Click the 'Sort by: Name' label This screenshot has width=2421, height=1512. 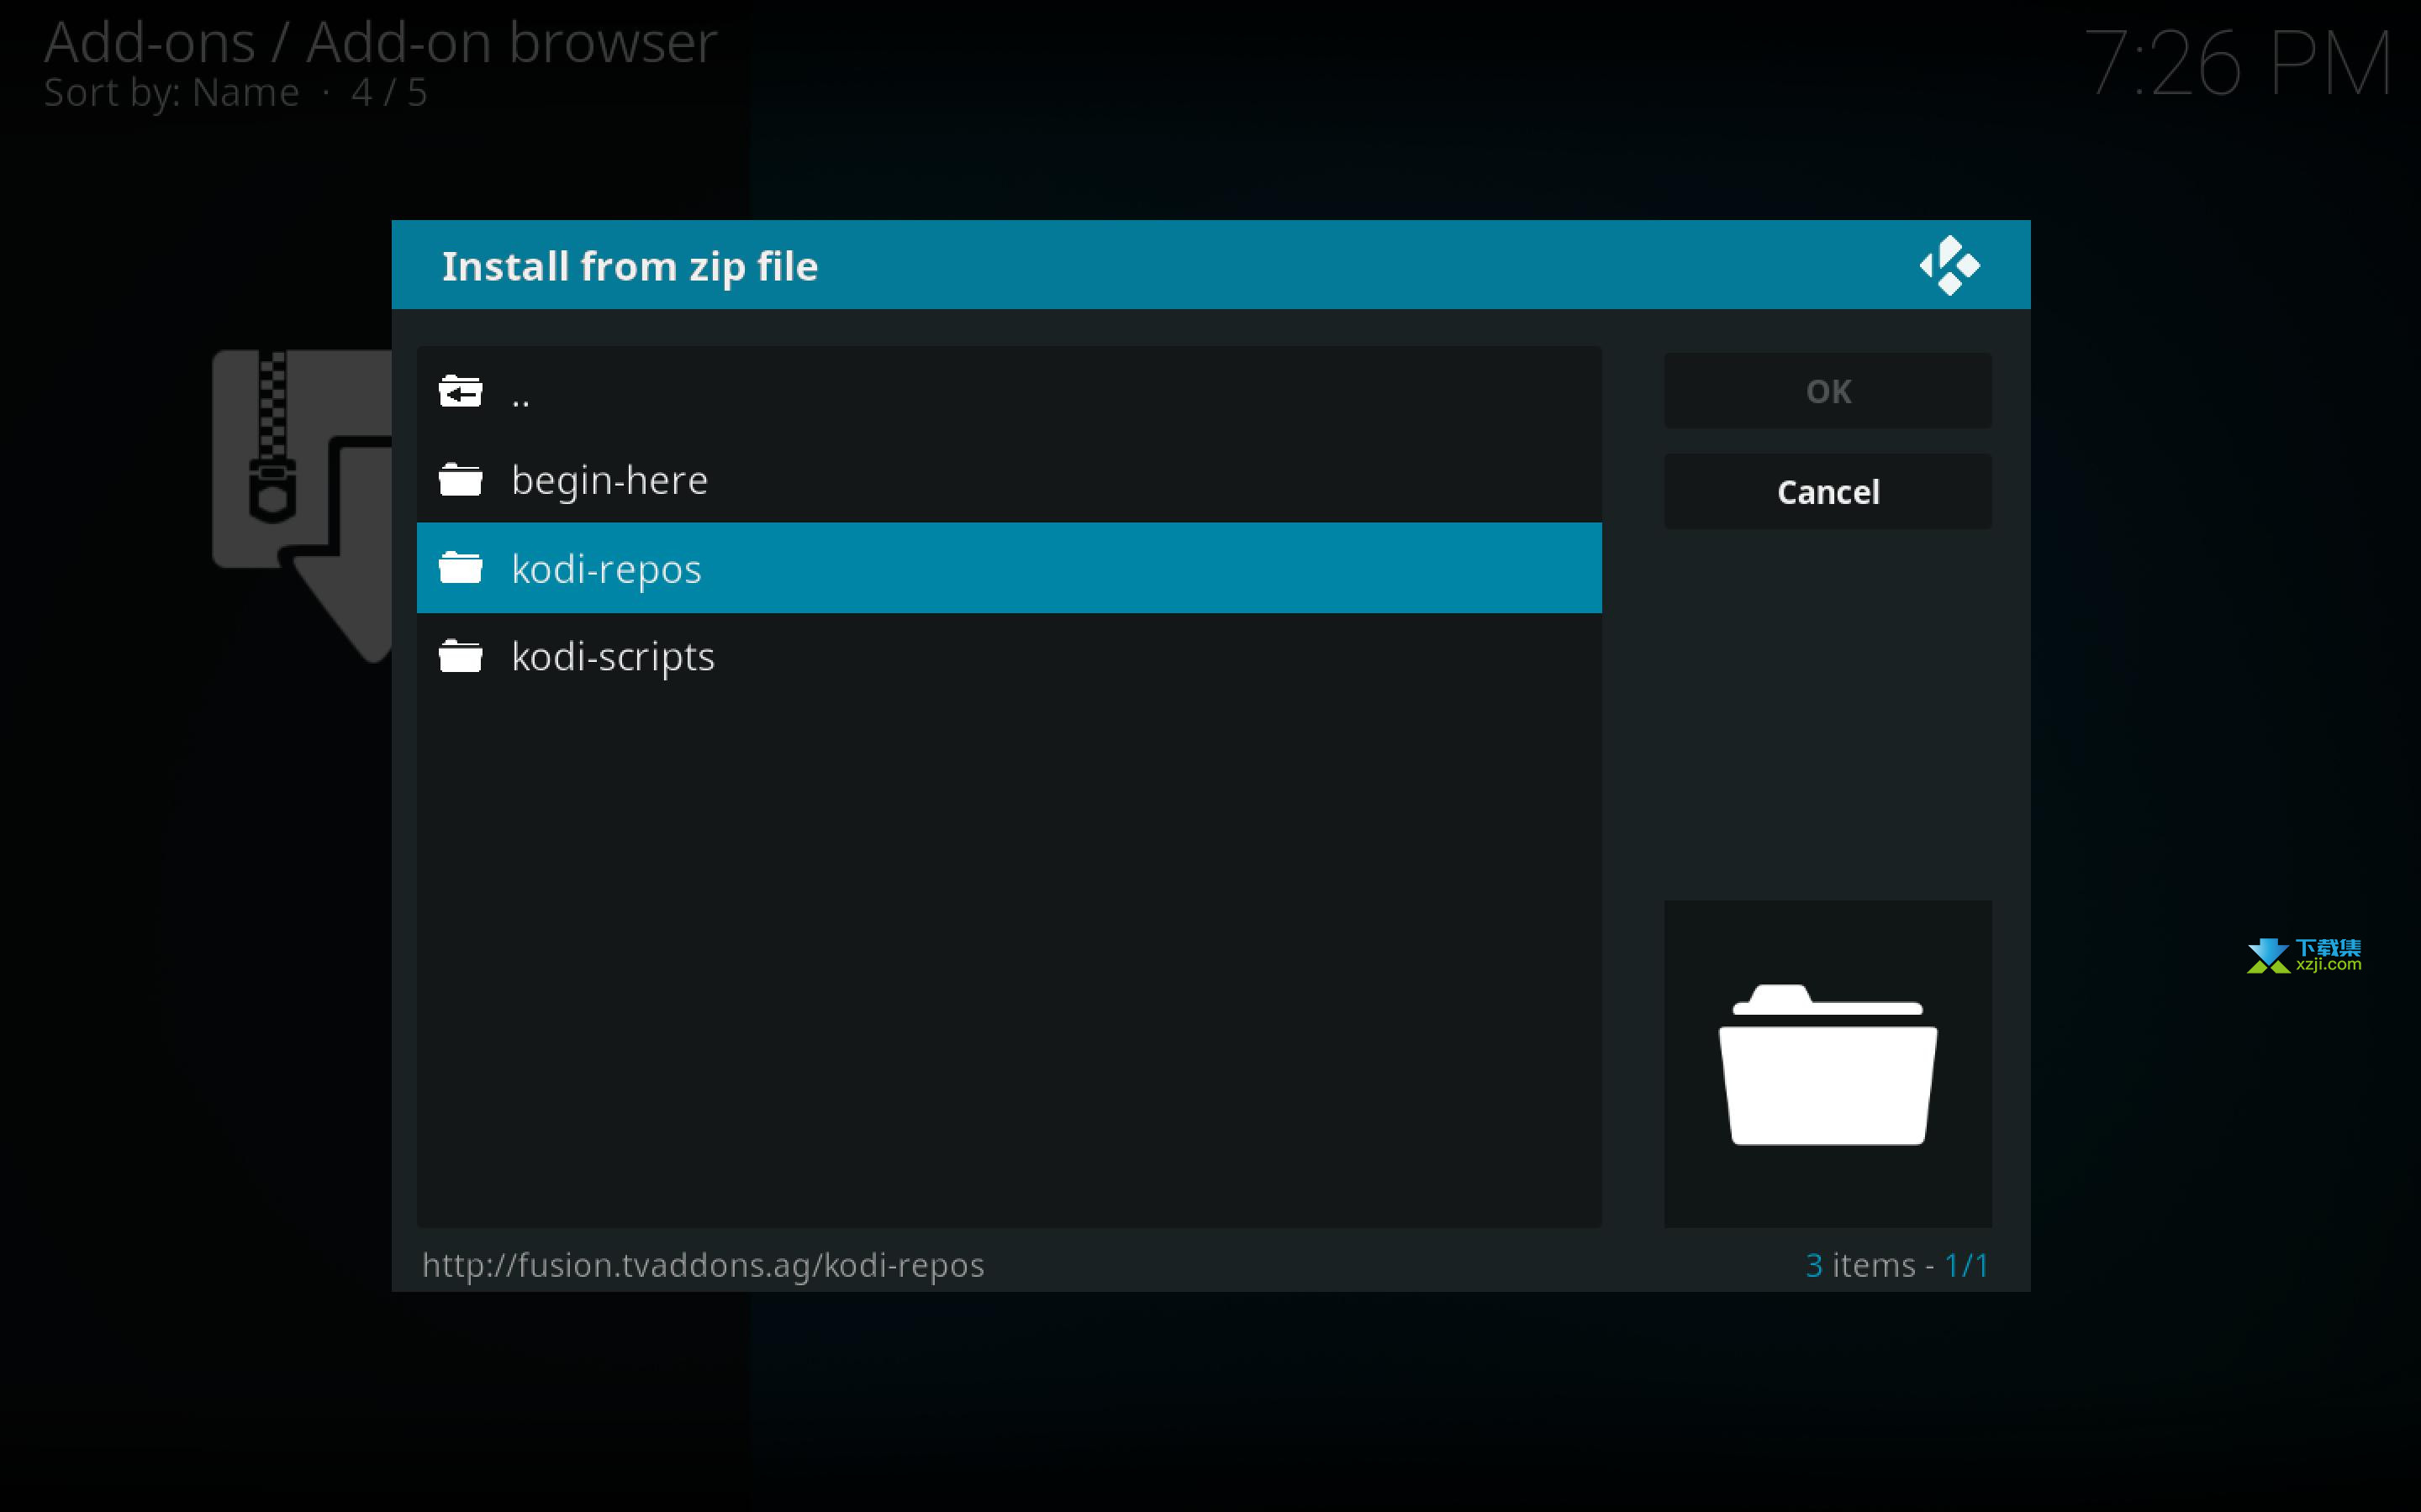pyautogui.click(x=171, y=92)
